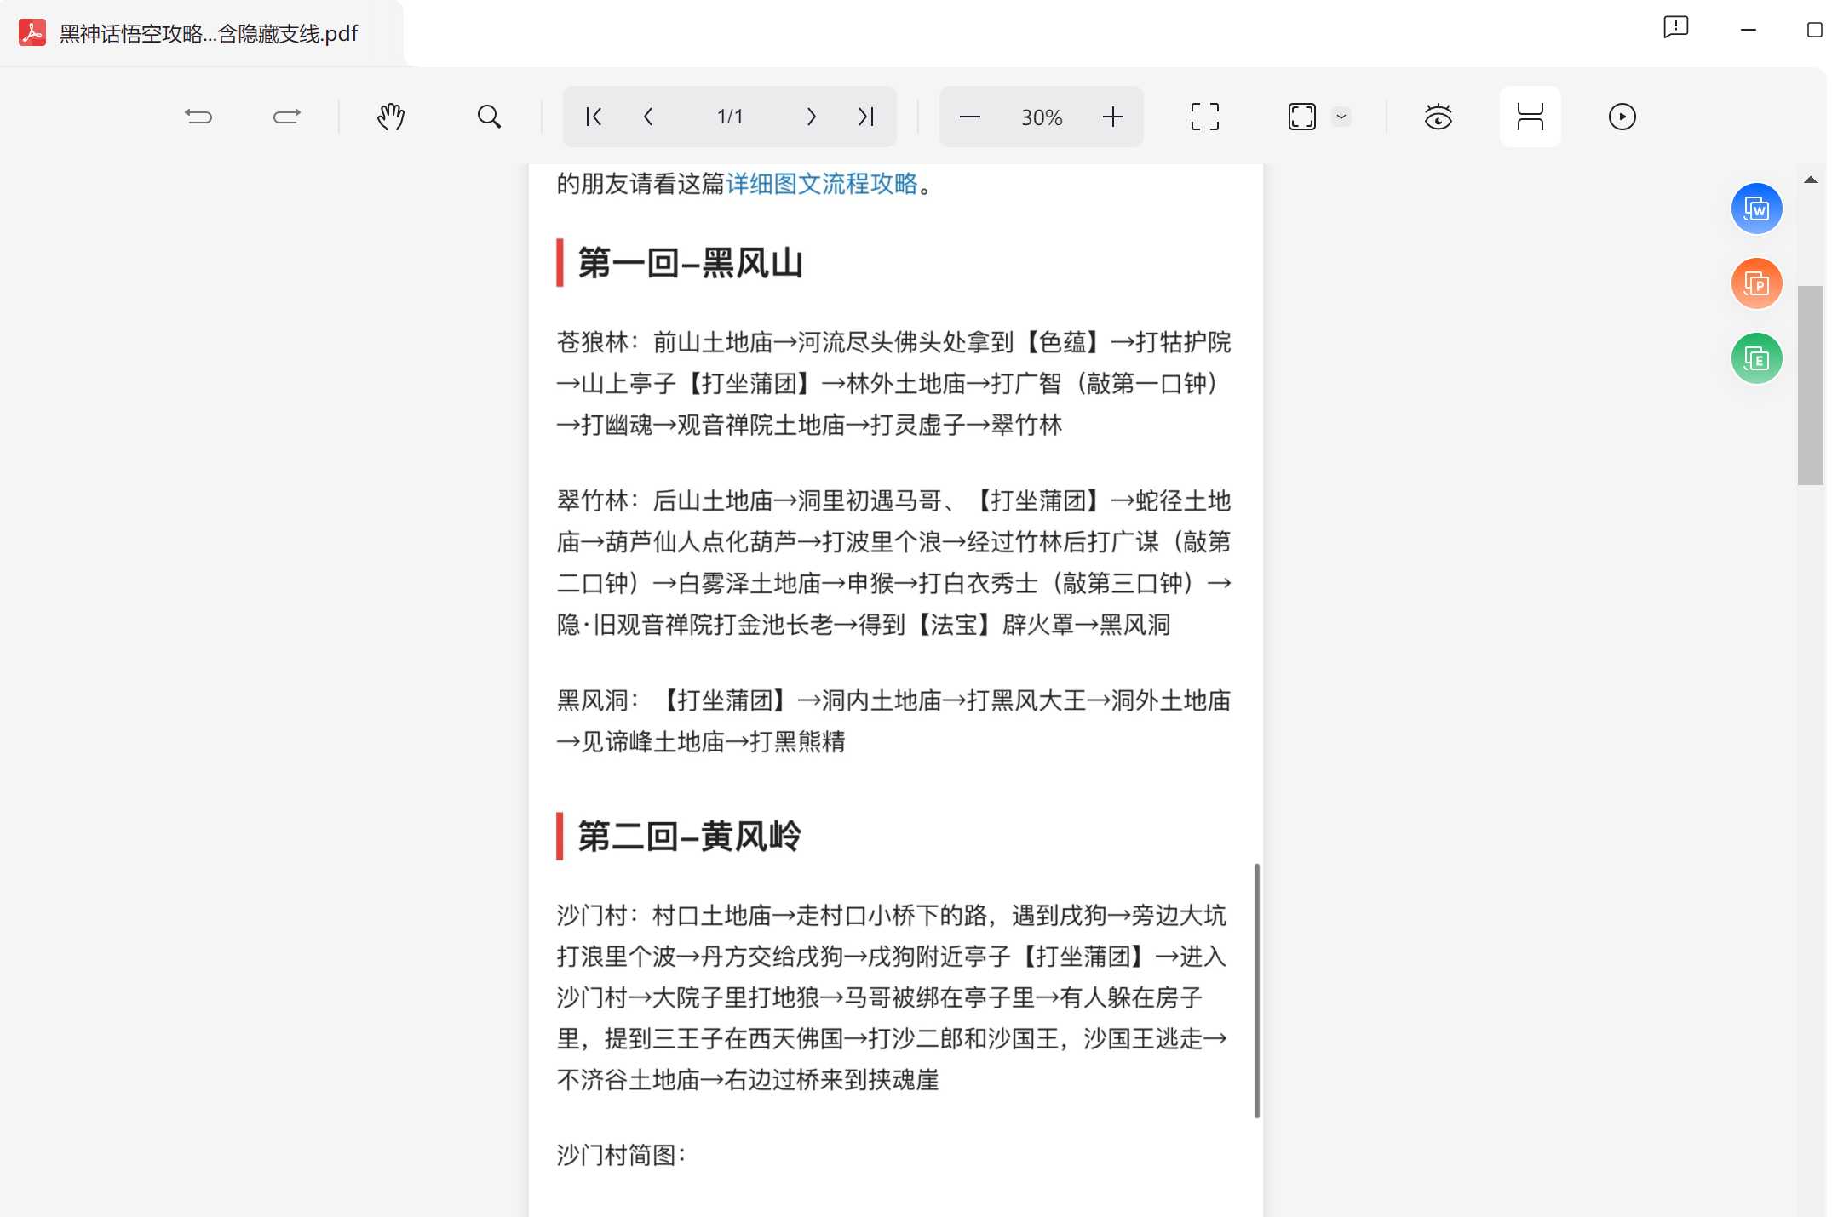The image size is (1832, 1217).
Task: Go to the previous page
Action: (648, 117)
